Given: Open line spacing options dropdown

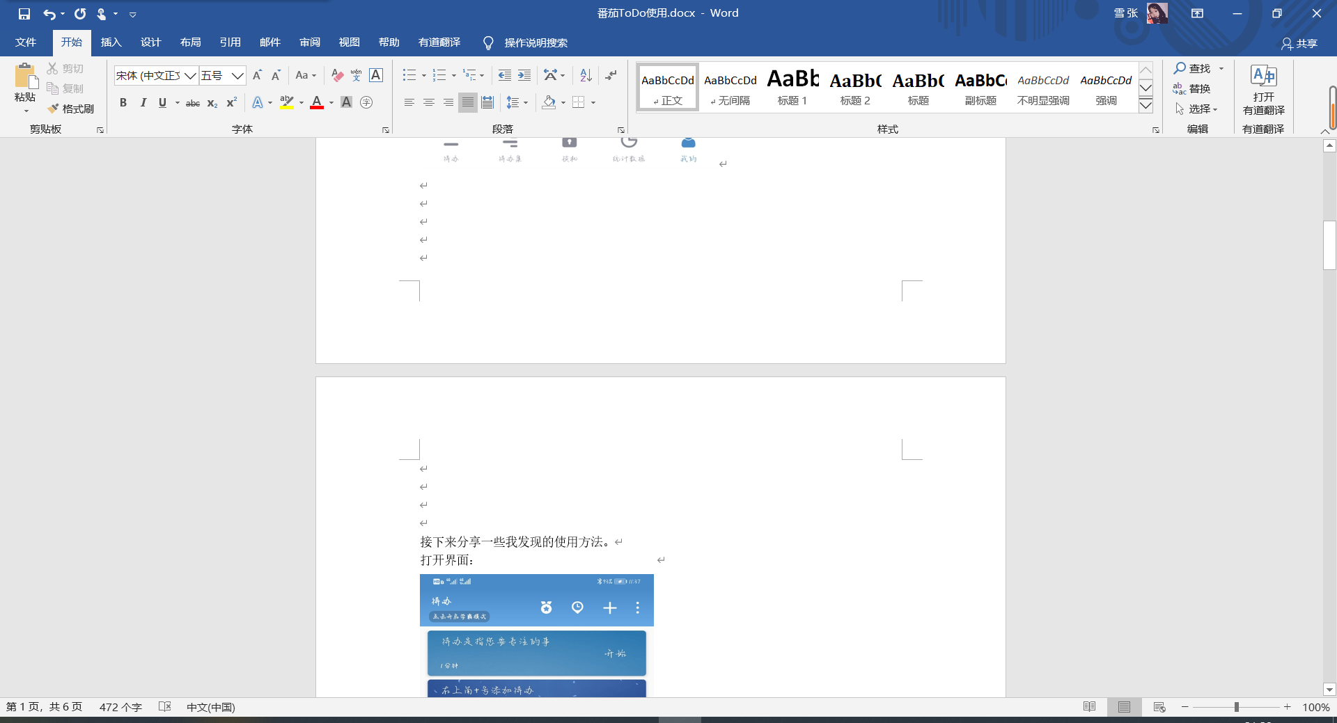Looking at the screenshot, I should 526,102.
